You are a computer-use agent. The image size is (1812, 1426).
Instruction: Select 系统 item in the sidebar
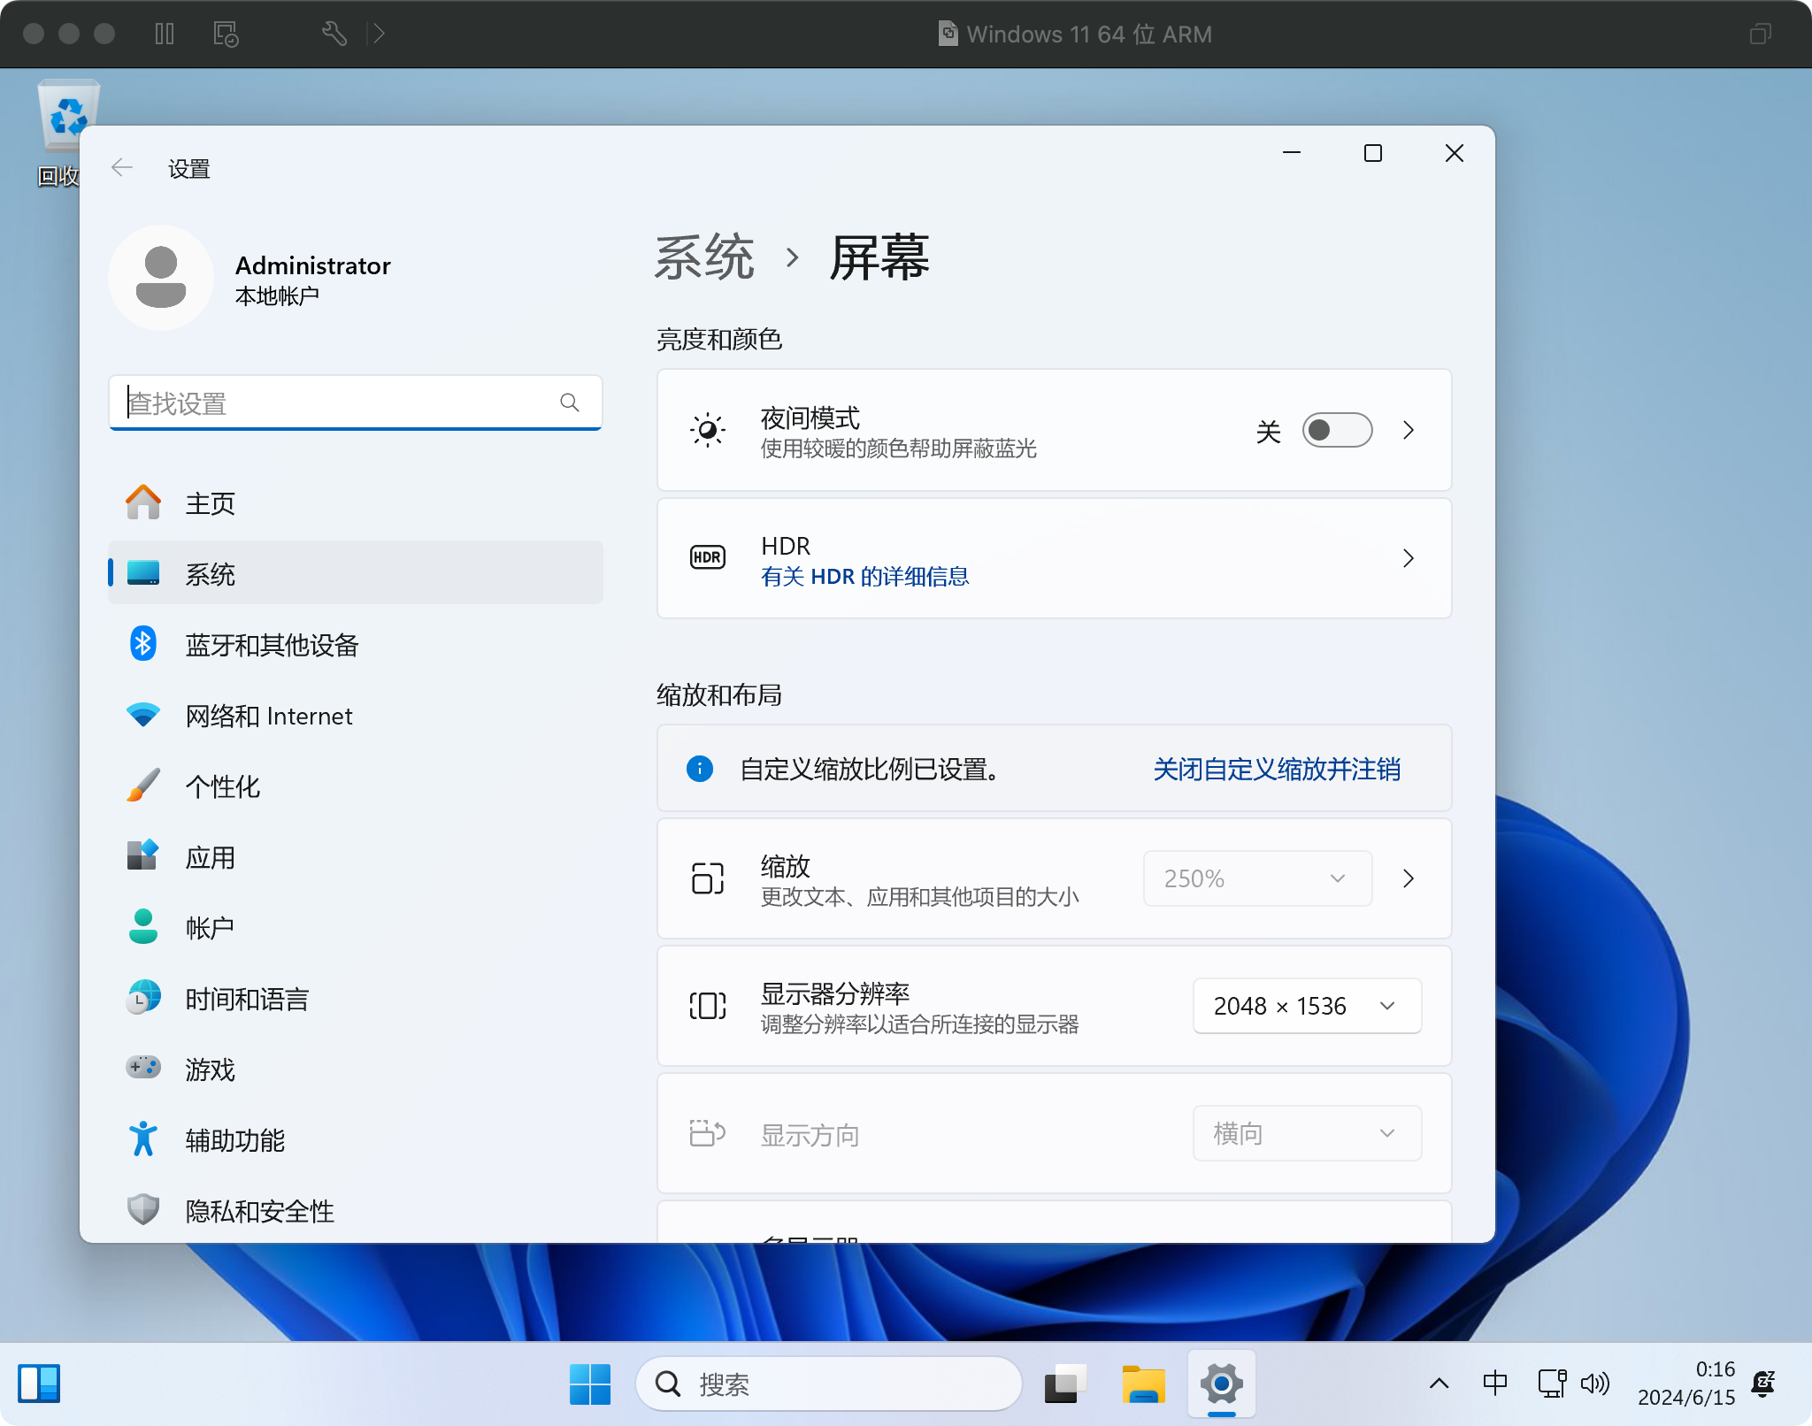[355, 573]
